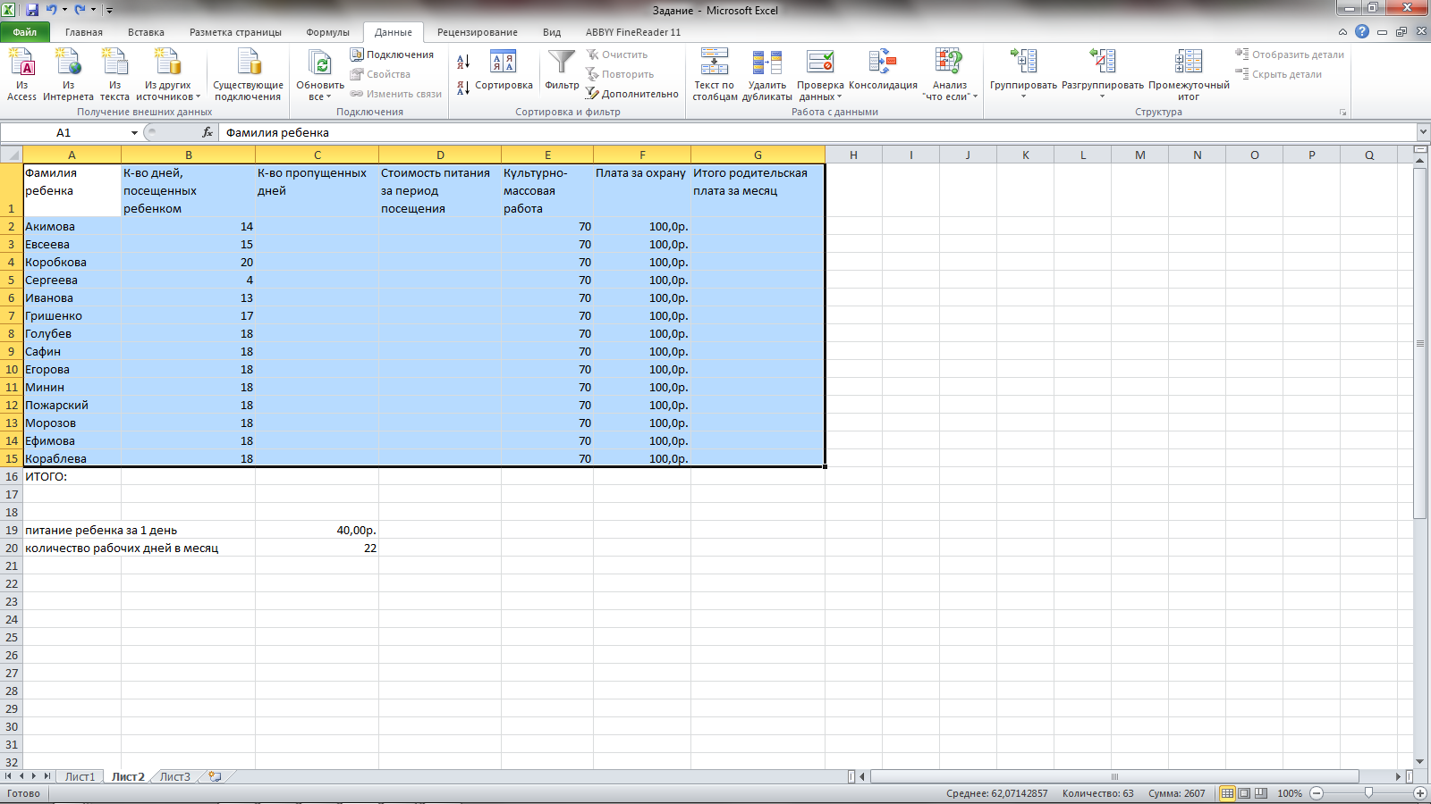Switch to the Главная ribbon tab
Screen dimensions: 1431x804
84,32
